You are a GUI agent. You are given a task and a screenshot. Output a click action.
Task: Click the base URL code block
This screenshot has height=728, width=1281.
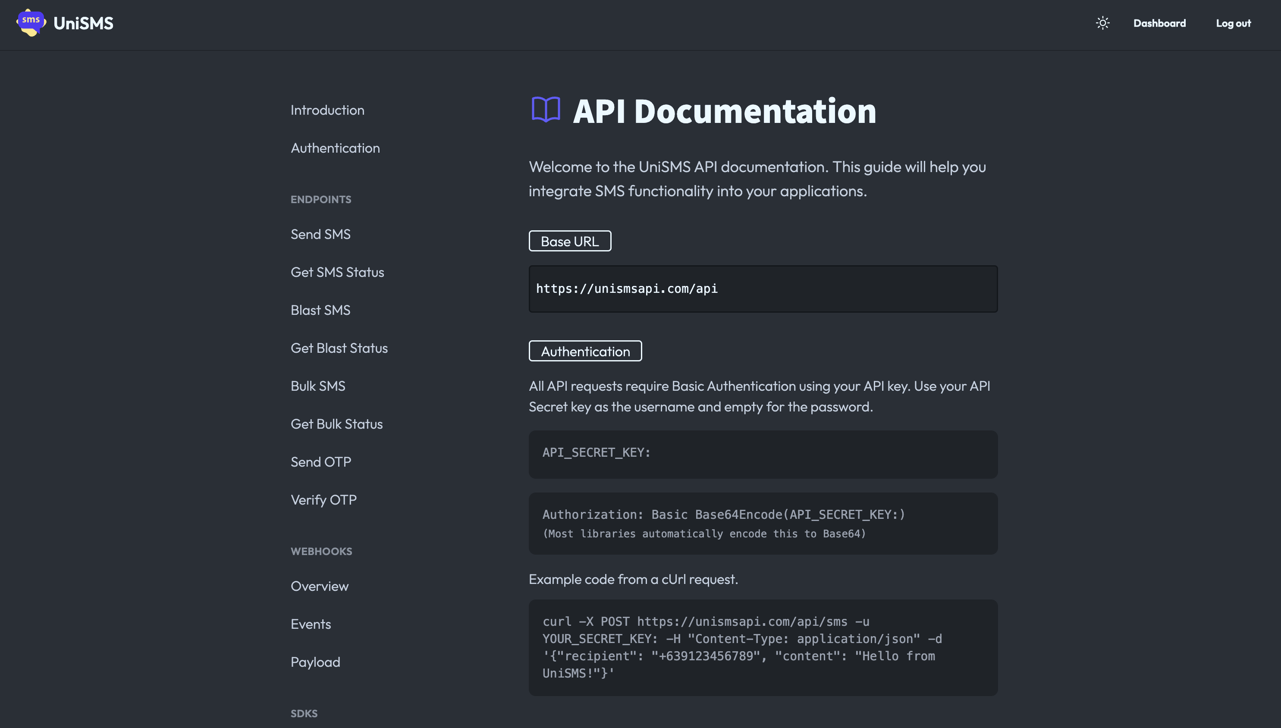(763, 289)
